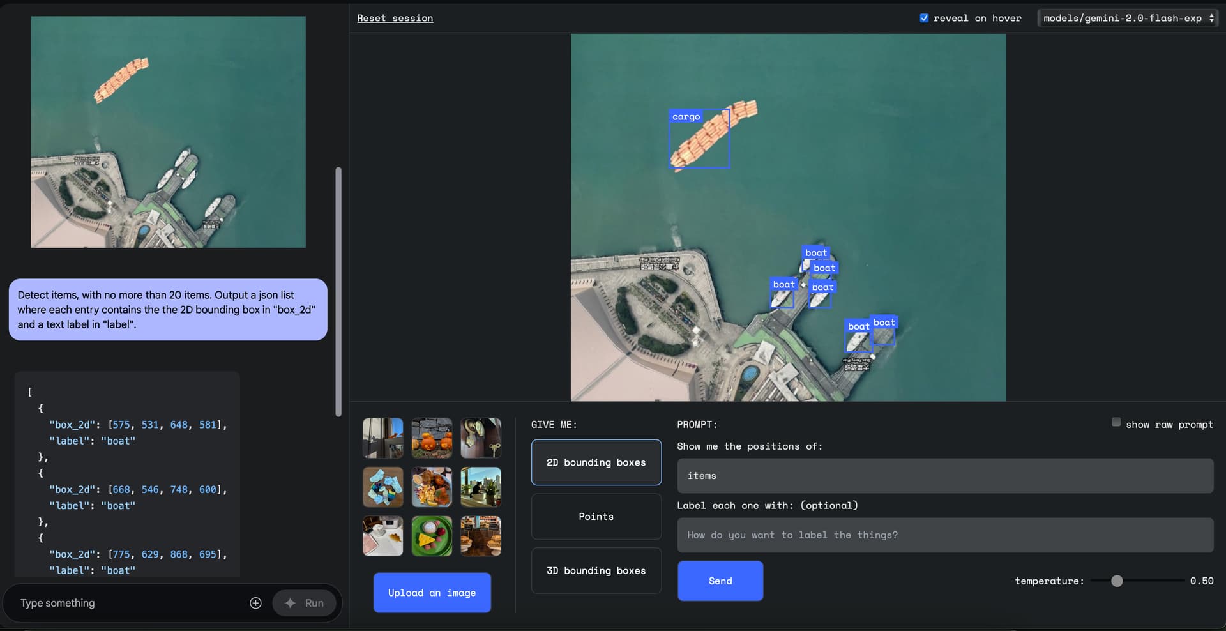This screenshot has height=631, width=1226.
Task: Open the gemini-2.0-flash-exp model dropdown
Action: pyautogui.click(x=1128, y=18)
